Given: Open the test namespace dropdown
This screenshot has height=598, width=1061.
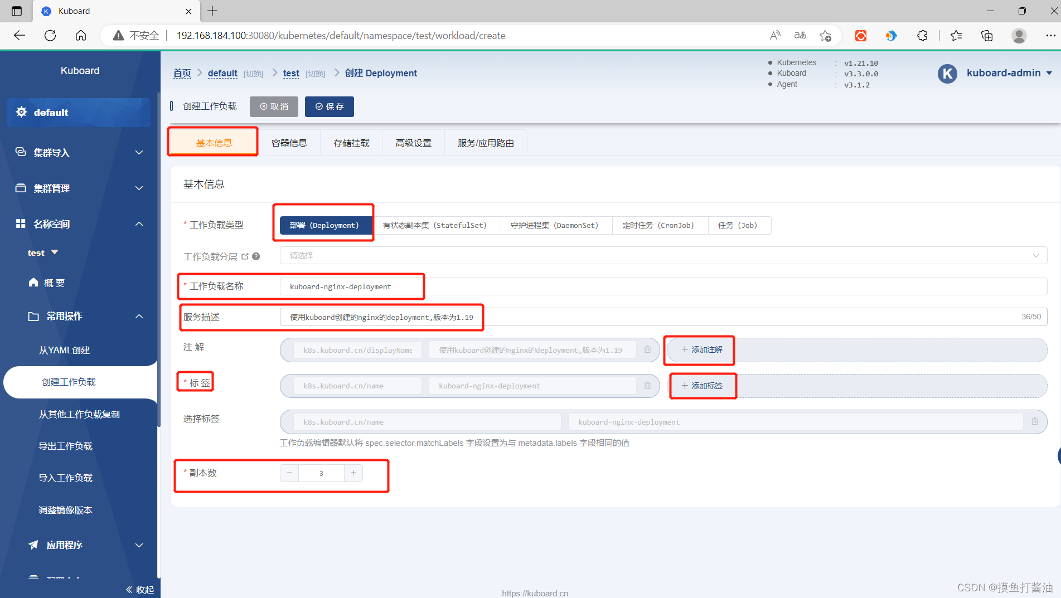Looking at the screenshot, I should (x=43, y=253).
